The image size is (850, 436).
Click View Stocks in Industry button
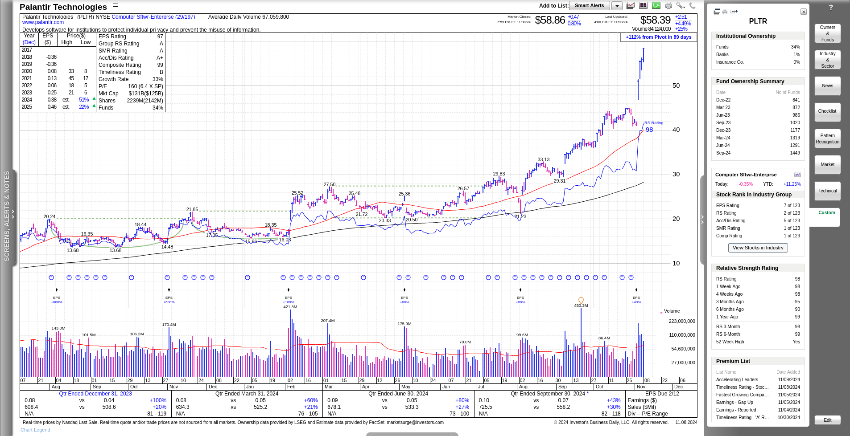pos(758,248)
